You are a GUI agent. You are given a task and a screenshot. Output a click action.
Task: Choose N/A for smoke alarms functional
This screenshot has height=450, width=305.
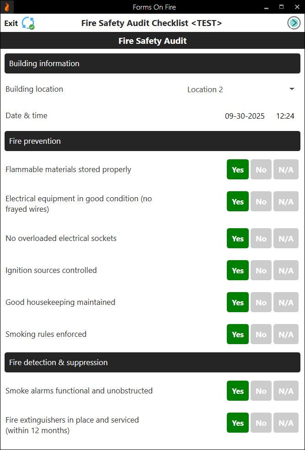coord(286,391)
